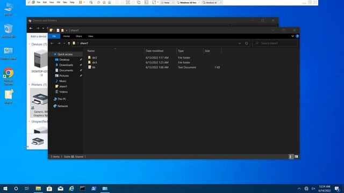The width and height of the screenshot is (344, 193).
Task: Open Desktop in Quick access
Action: coord(64,60)
